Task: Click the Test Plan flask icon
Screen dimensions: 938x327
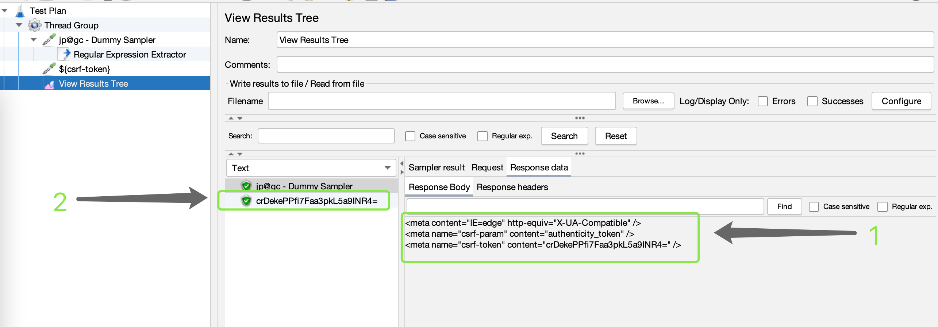Action: (20, 11)
